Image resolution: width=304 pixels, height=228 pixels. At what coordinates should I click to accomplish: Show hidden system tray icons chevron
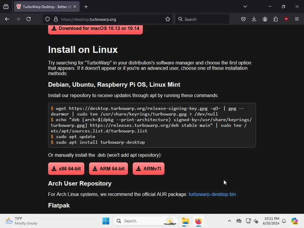tap(229, 221)
